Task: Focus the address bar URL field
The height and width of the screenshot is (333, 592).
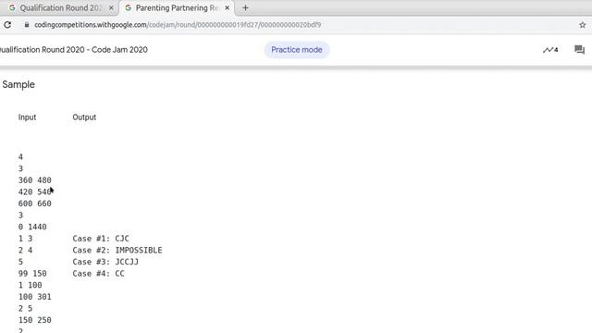Action: tap(178, 25)
